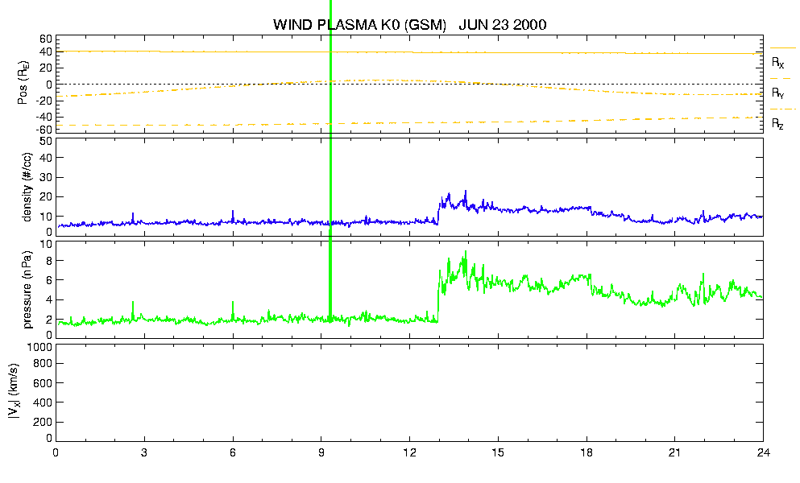Click the 8 tick on pressure axis

pyautogui.click(x=49, y=260)
